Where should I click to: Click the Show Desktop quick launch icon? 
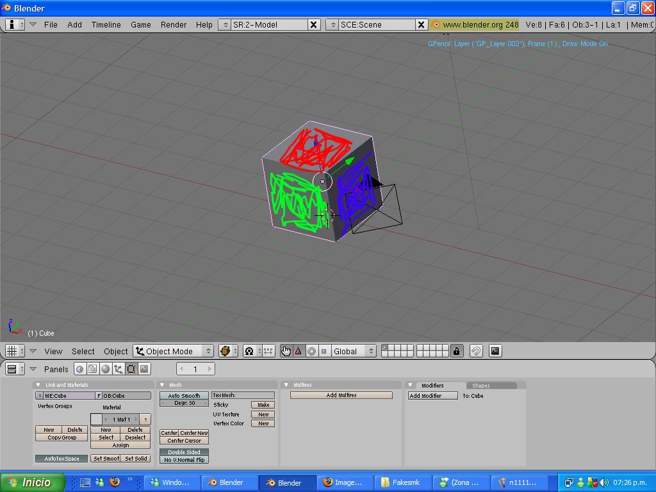coord(85,482)
